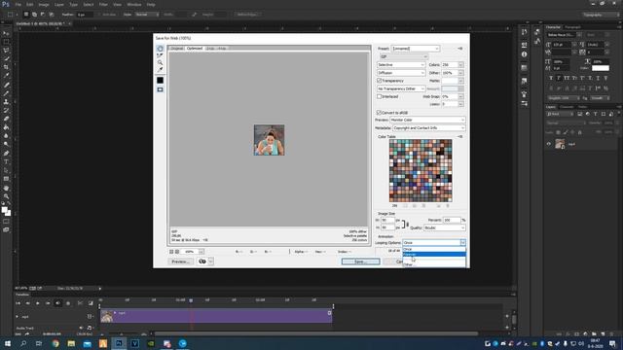This screenshot has width=623, height=350.
Task: Click the purple video clip in timeline
Action: tap(216, 316)
